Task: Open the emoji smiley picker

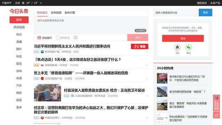Action: point(76,37)
